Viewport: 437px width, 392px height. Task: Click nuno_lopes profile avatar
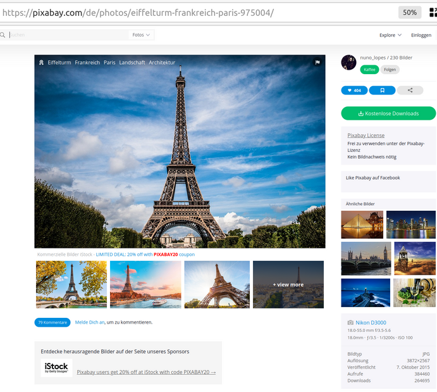348,63
